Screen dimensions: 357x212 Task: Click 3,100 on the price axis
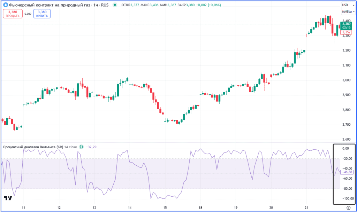click(346, 65)
